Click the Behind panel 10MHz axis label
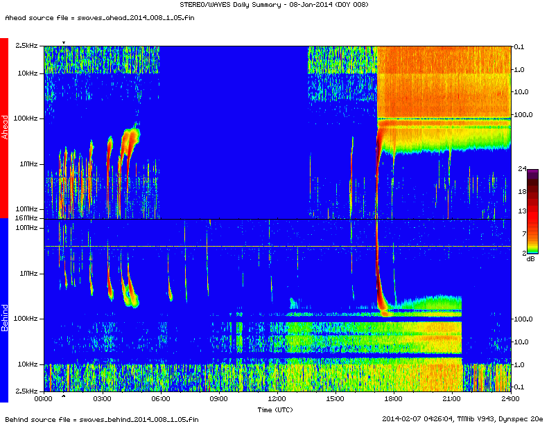This screenshot has width=549, height=424. (26, 228)
